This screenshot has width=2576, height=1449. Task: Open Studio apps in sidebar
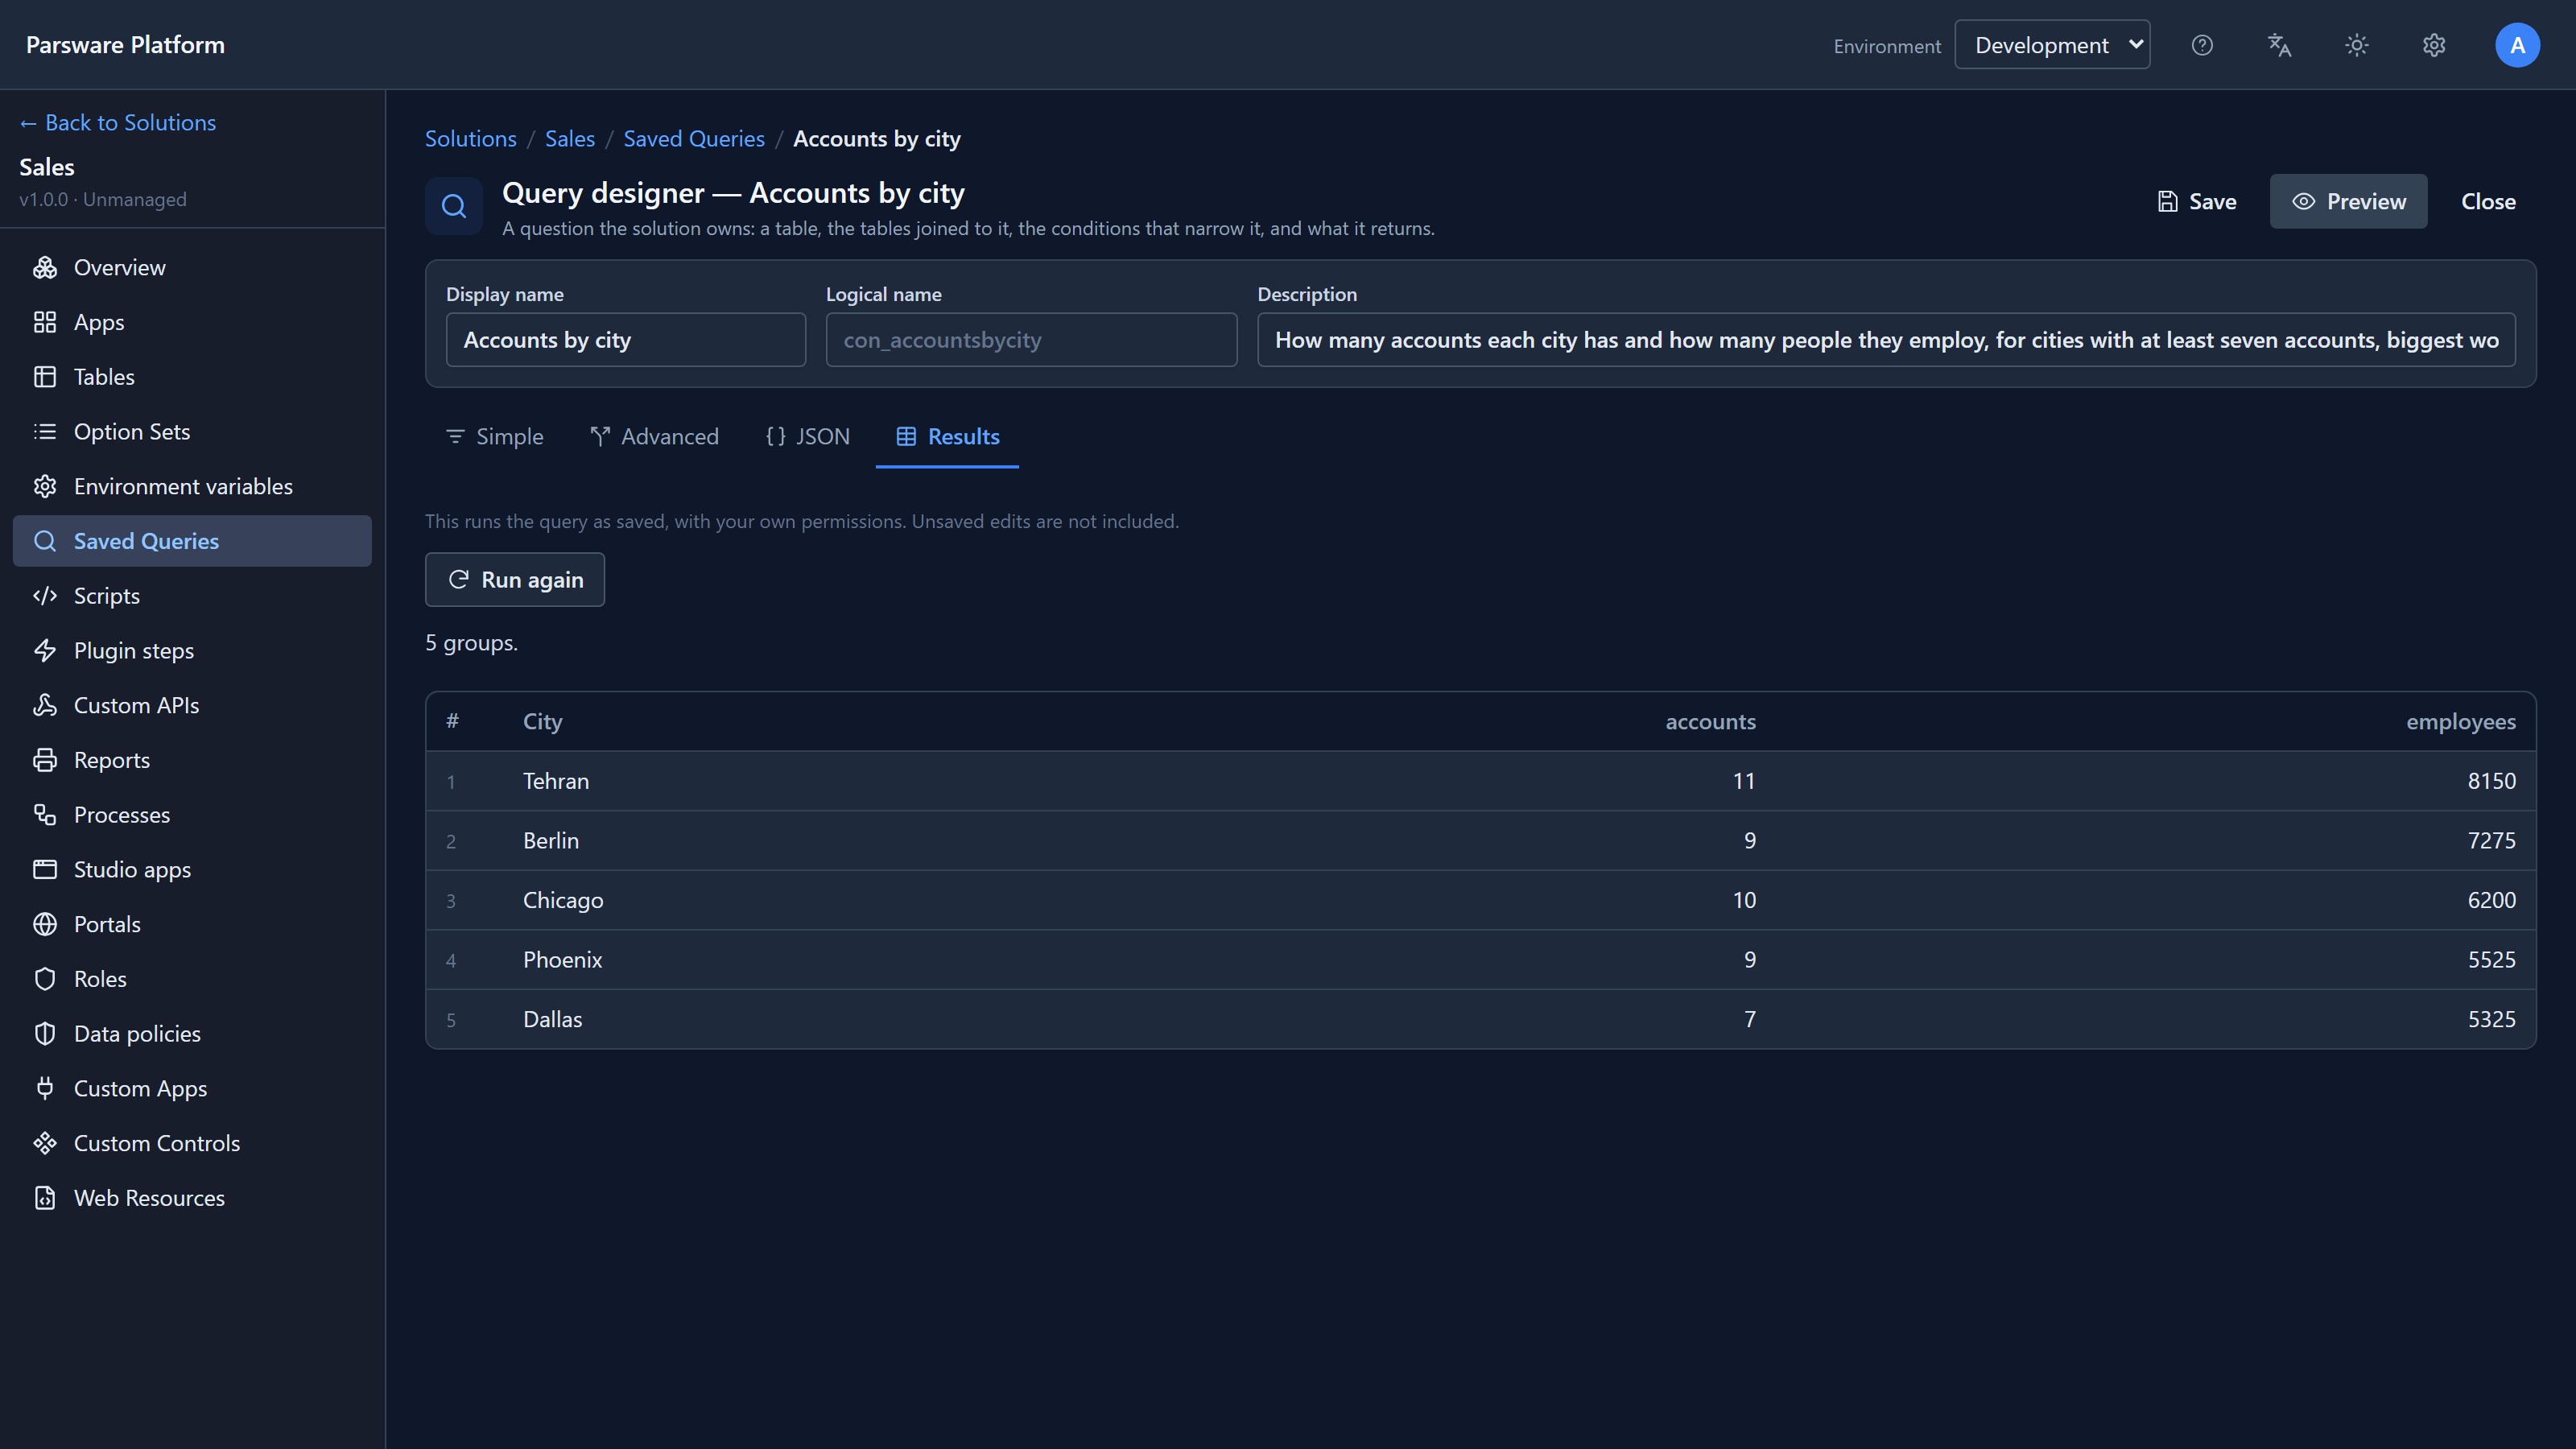pos(192,870)
